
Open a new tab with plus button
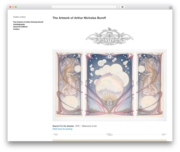pyautogui.click(x=171, y=8)
